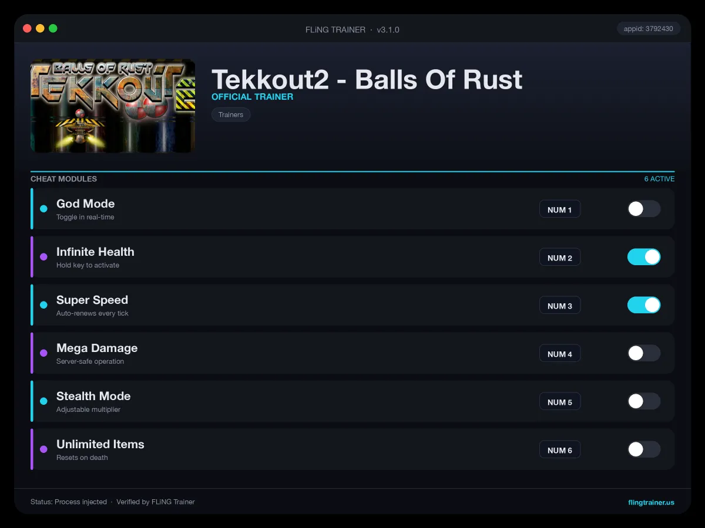Click the purple dot next to Mega Damage

pyautogui.click(x=43, y=353)
